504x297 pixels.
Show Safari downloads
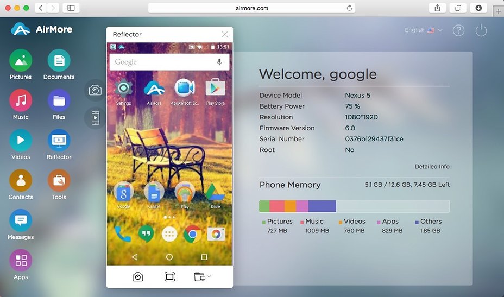[478, 8]
